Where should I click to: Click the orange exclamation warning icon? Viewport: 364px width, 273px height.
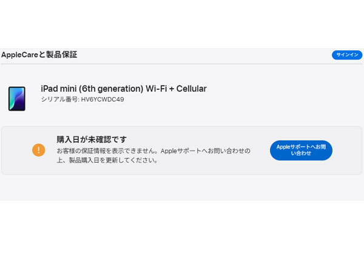(39, 150)
